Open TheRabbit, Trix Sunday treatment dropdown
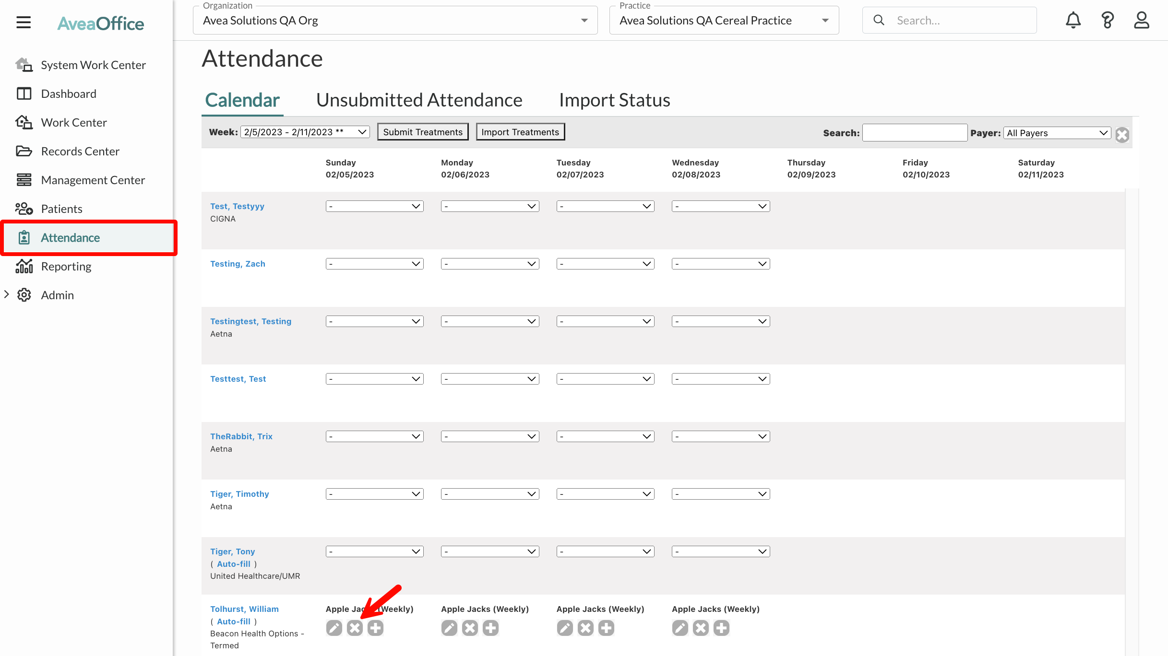The height and width of the screenshot is (656, 1168). [x=375, y=436]
